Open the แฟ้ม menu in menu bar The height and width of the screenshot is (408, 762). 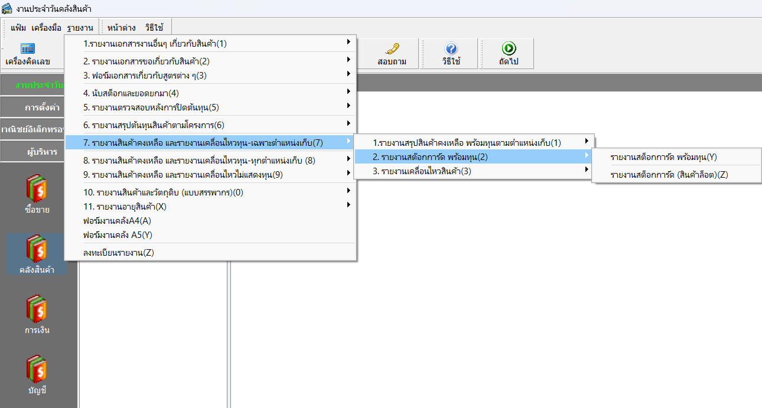click(18, 28)
